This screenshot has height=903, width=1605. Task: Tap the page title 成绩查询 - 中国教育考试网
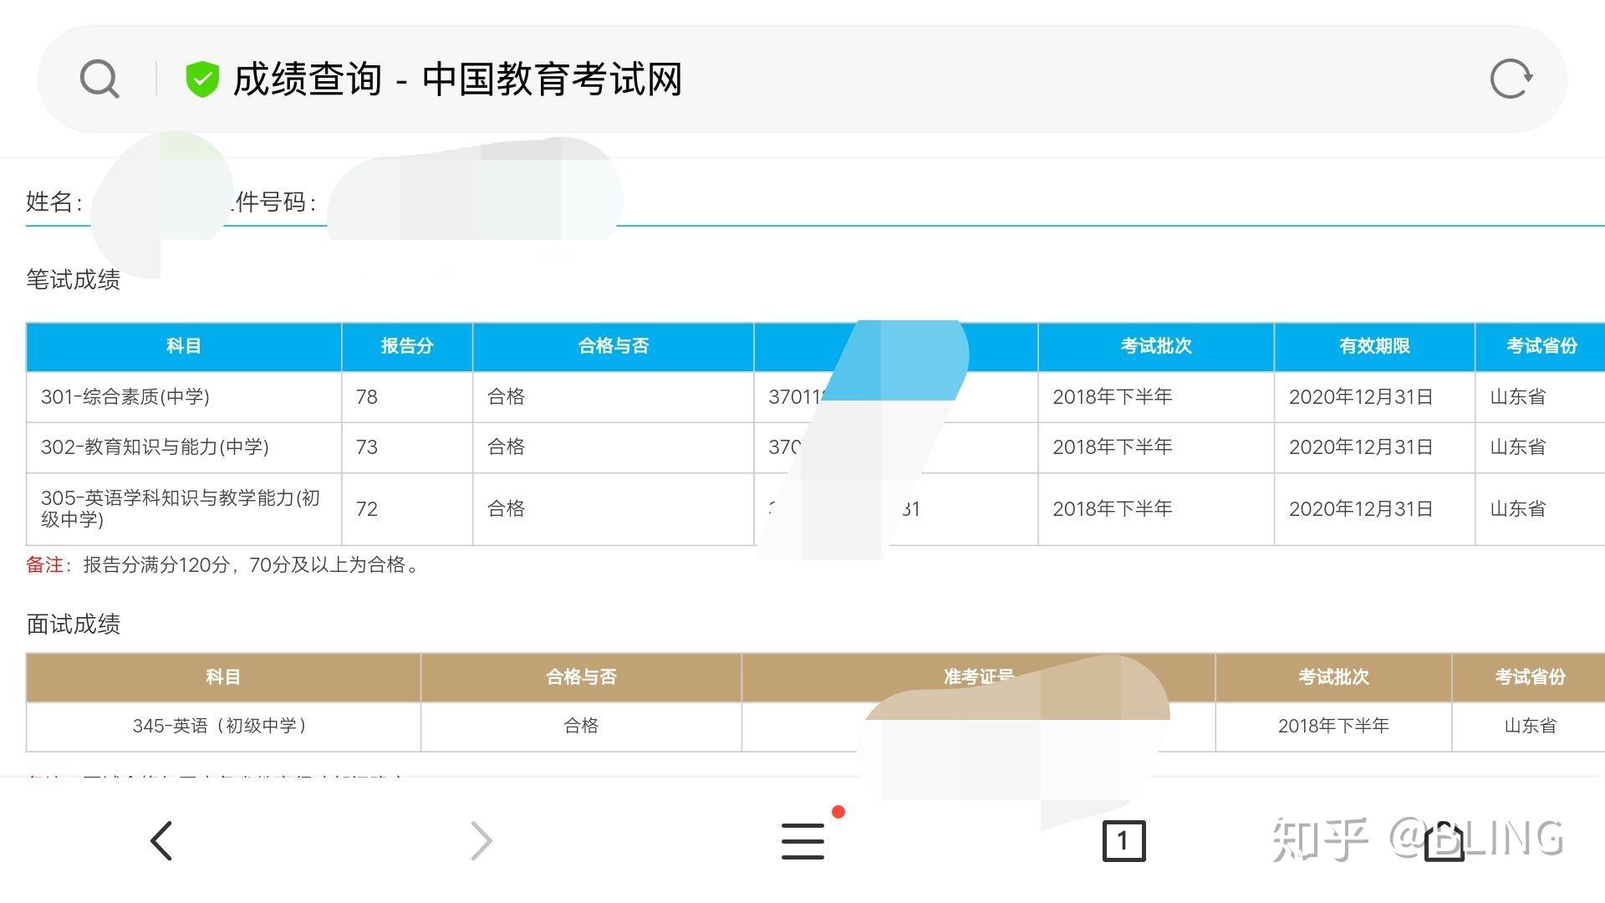(458, 79)
